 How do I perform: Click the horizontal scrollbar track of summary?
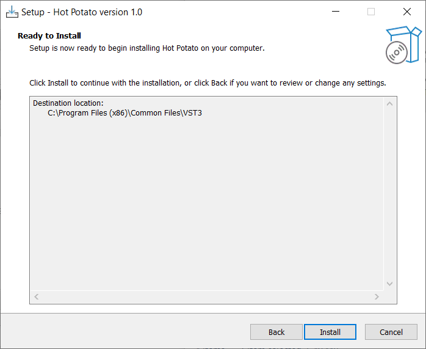[208, 296]
